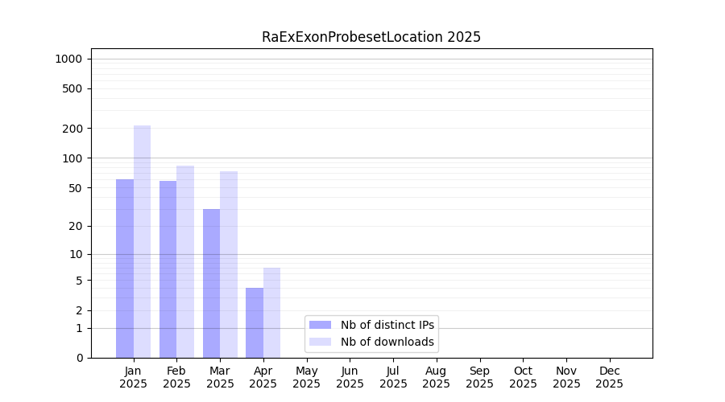
Task: Click the dark blue distinct IPs legend swatch
Action: 320,325
